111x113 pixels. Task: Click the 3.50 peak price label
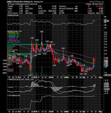pos(42,32)
